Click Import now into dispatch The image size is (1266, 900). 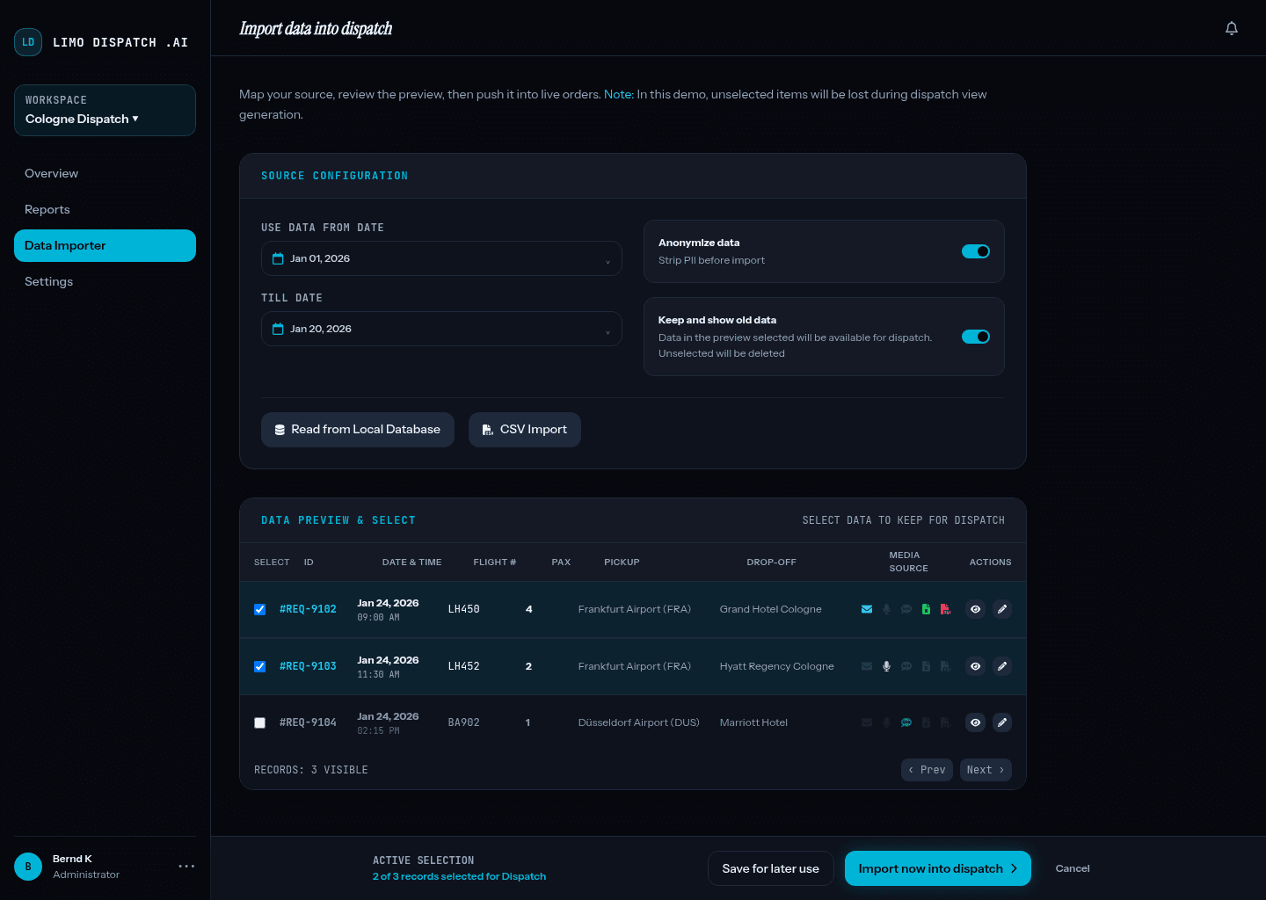[x=938, y=868]
